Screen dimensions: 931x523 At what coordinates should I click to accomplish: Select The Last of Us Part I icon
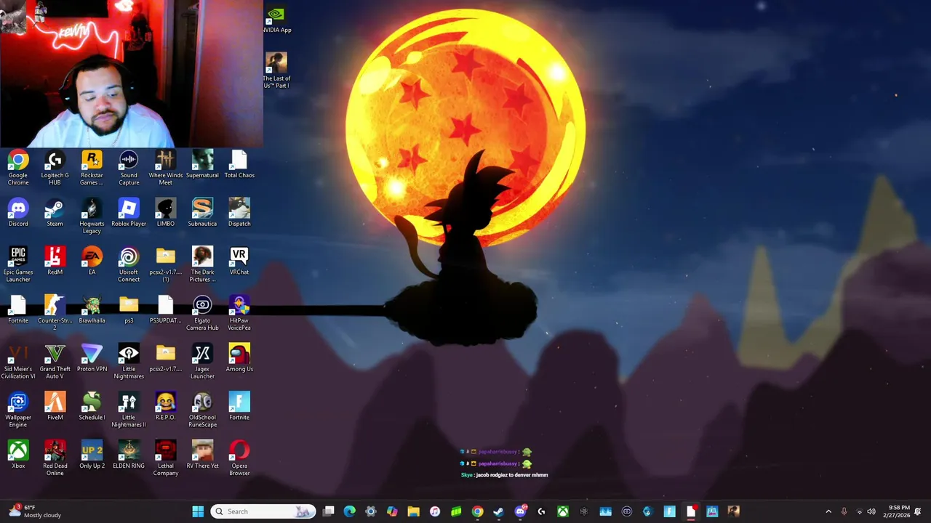pos(276,70)
